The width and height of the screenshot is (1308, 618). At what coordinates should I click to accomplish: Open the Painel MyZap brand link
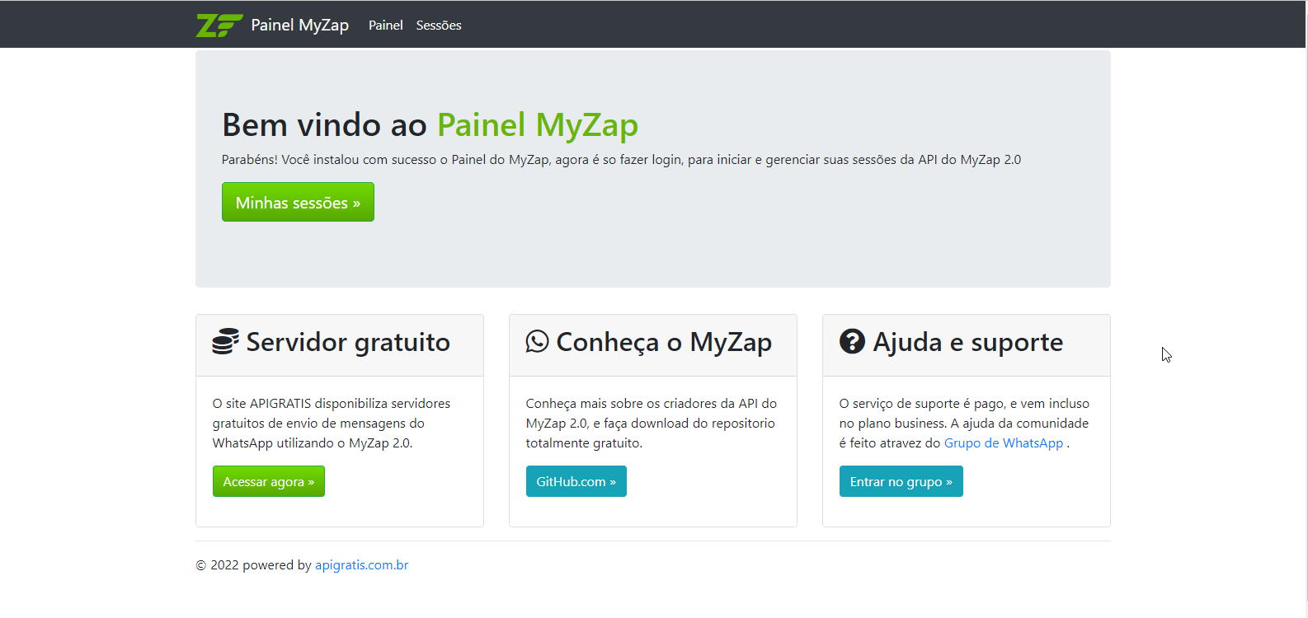[x=300, y=25]
